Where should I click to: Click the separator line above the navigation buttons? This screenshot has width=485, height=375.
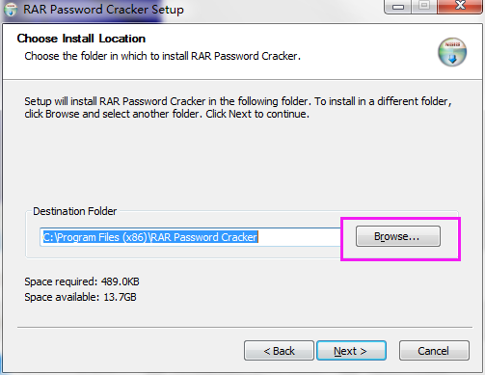245,328
